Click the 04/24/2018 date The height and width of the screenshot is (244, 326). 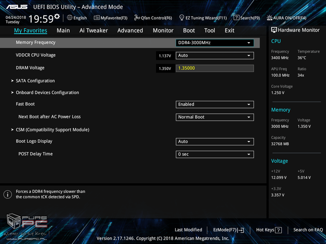point(16,17)
